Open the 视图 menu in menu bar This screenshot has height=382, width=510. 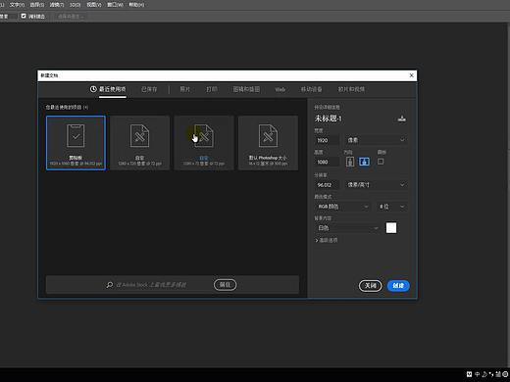(94, 5)
